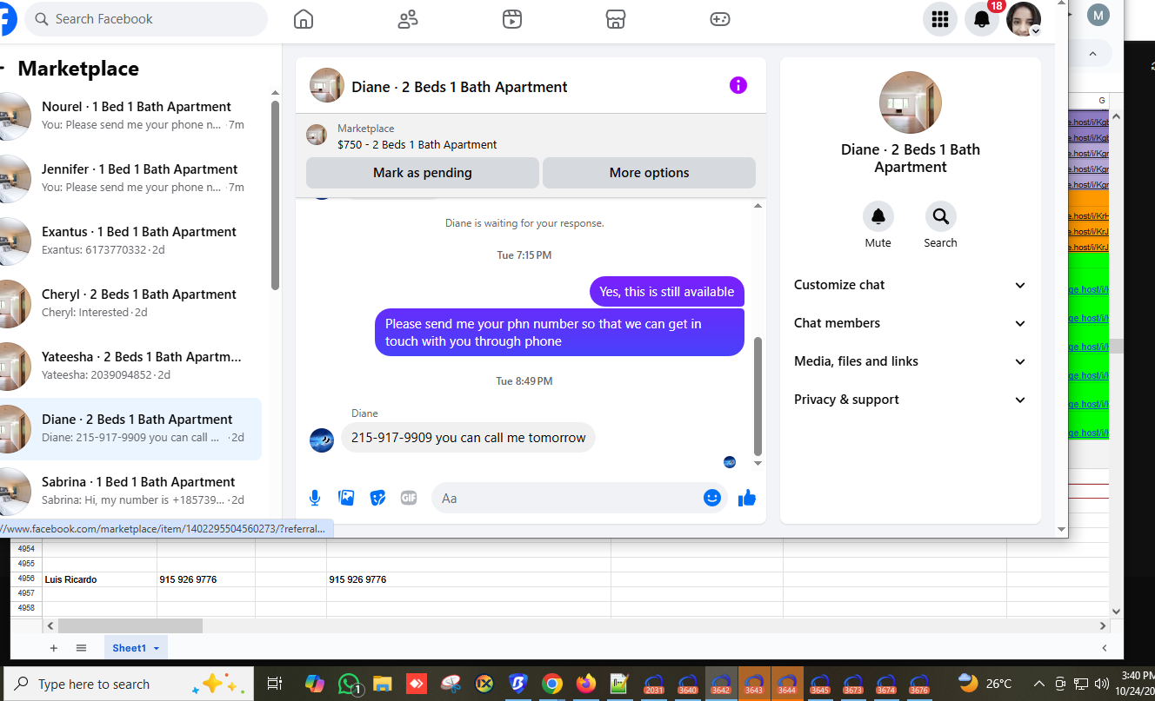This screenshot has width=1155, height=701.
Task: Send a voice clip with the microphone icon
Action: (x=315, y=498)
